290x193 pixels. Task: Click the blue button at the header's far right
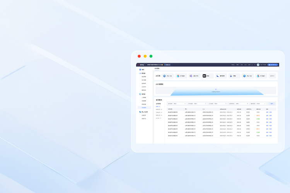coord(273,65)
